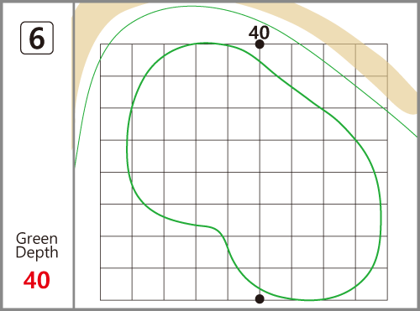Click the black 40 label above grid
This screenshot has height=311, width=420.
(259, 33)
